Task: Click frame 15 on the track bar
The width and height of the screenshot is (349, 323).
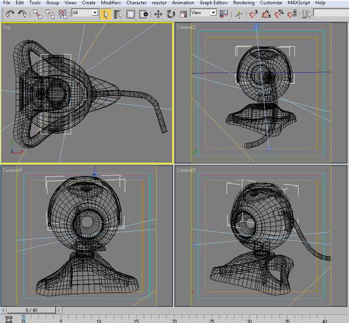Action: [136, 321]
